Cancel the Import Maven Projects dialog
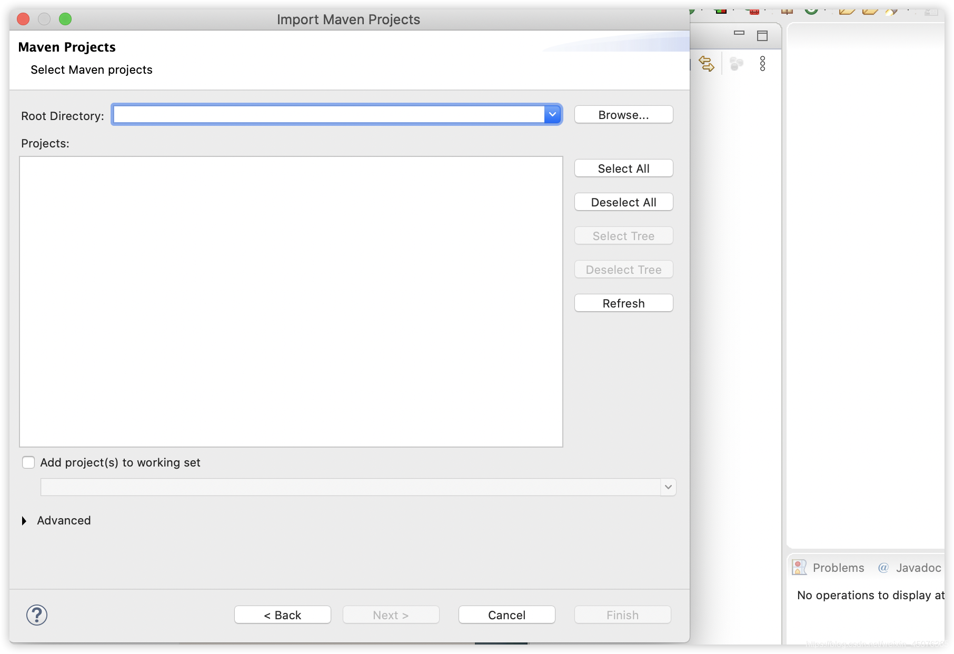 [506, 615]
